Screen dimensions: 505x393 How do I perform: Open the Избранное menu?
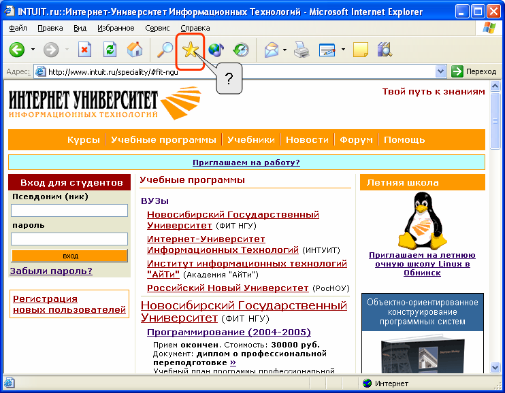(x=116, y=28)
